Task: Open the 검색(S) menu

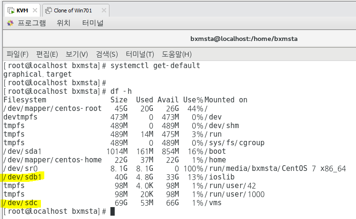Action: (x=107, y=54)
